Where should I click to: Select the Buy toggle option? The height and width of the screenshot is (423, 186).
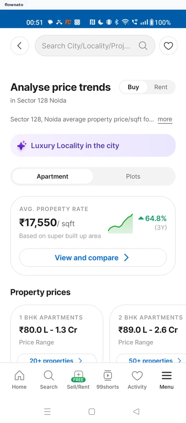134,87
